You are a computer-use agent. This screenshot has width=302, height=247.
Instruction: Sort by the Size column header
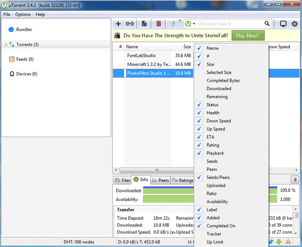182,47
